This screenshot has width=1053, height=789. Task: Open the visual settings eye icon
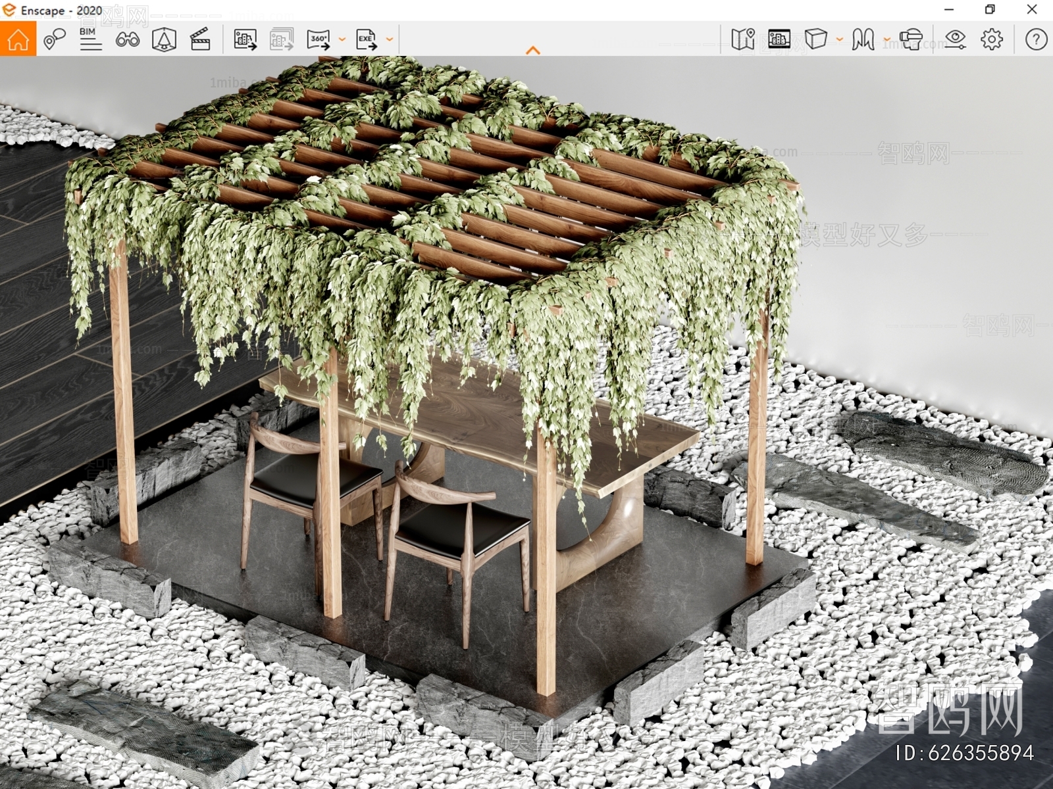click(x=955, y=39)
